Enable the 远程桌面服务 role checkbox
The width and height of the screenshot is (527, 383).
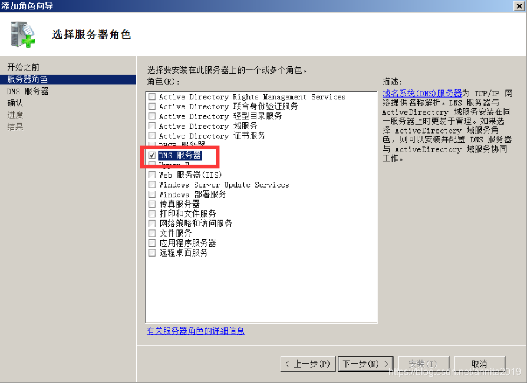coord(152,252)
